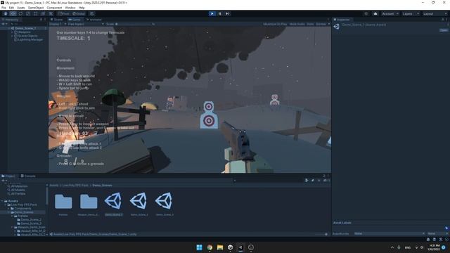Pause the running game
This screenshot has width=450, height=253.
click(220, 14)
